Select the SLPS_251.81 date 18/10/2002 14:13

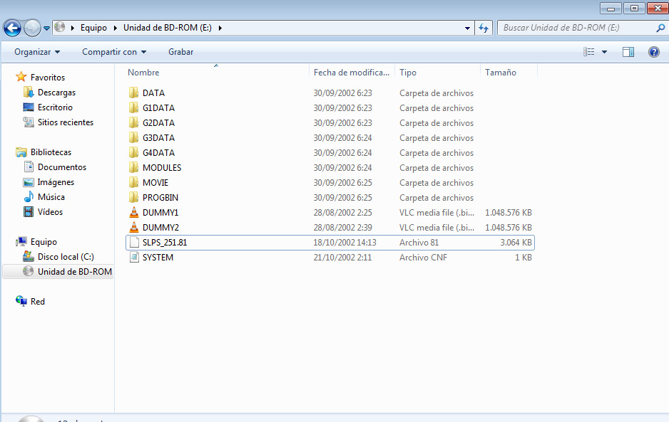344,242
